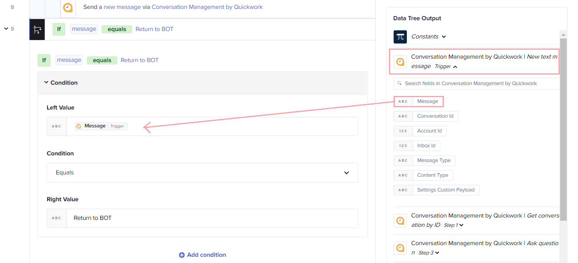Collapse the New text message Trigger section

click(455, 67)
